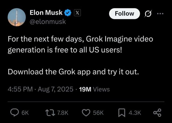The height and width of the screenshot is (123, 172).
Task: Open the @elonmusk handle link
Action: click(47, 22)
